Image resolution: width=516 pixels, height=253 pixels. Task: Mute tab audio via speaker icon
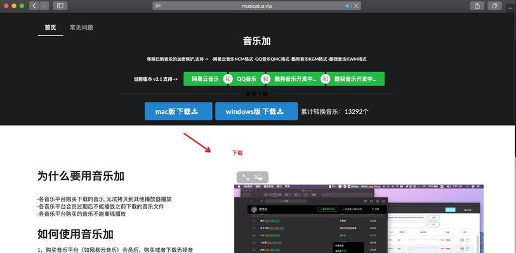point(348,6)
